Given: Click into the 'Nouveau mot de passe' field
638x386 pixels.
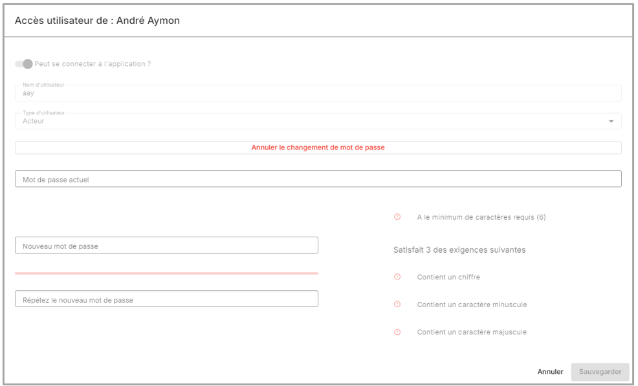Looking at the screenshot, I should 166,246.
